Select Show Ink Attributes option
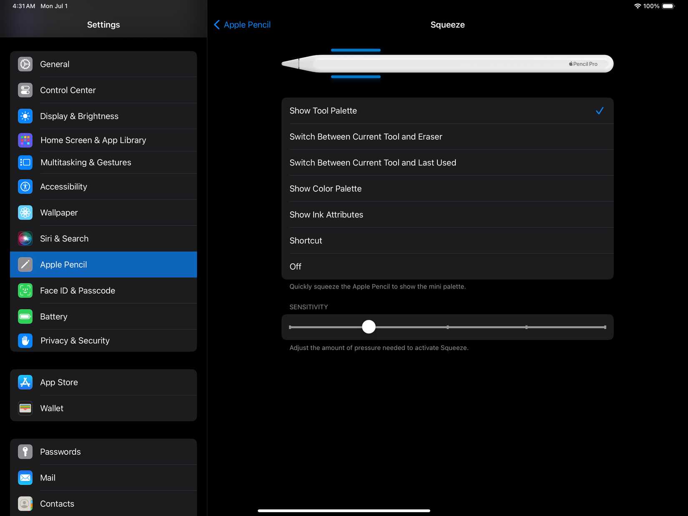This screenshot has width=688, height=516. (x=447, y=215)
